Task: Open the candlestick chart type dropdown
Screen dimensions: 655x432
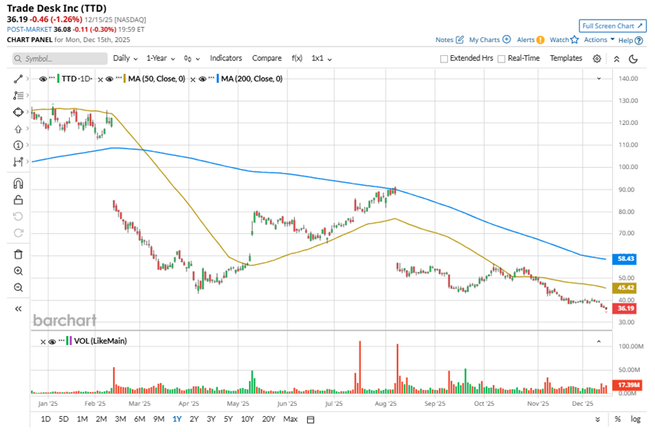Action: tap(192, 59)
